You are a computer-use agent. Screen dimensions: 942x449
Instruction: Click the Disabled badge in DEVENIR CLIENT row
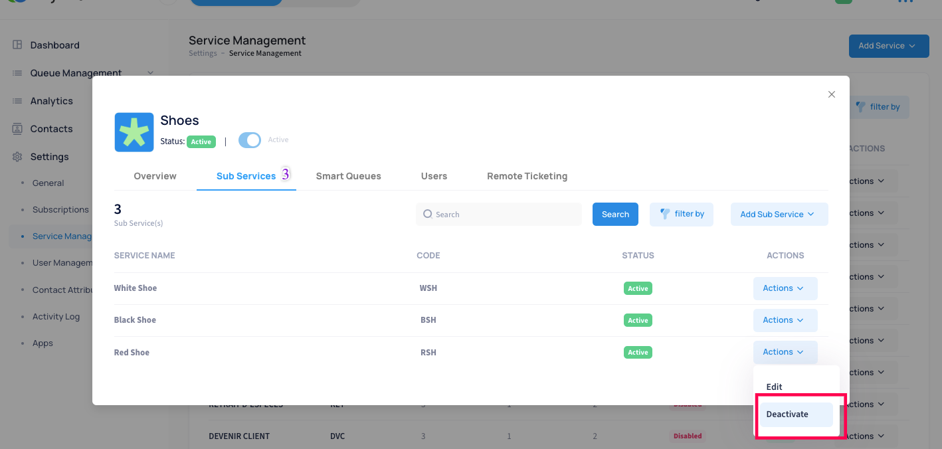(x=687, y=436)
